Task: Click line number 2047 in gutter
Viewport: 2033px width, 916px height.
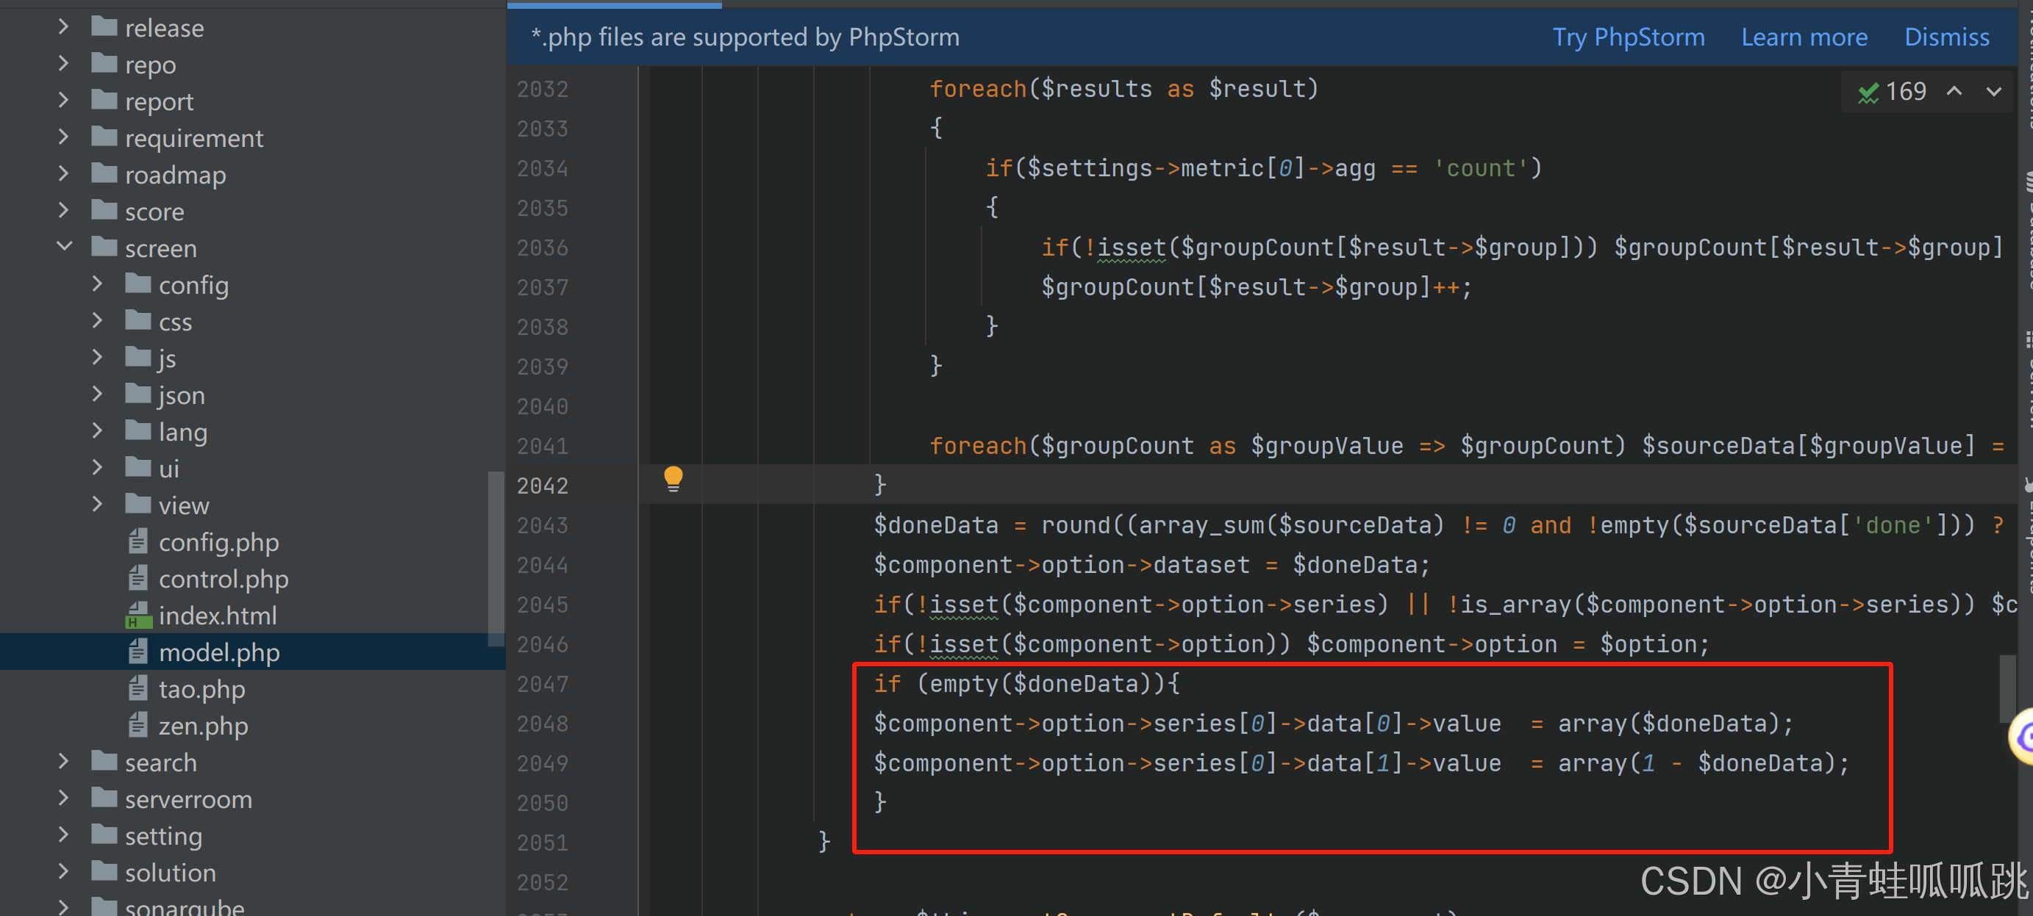Action: [542, 684]
